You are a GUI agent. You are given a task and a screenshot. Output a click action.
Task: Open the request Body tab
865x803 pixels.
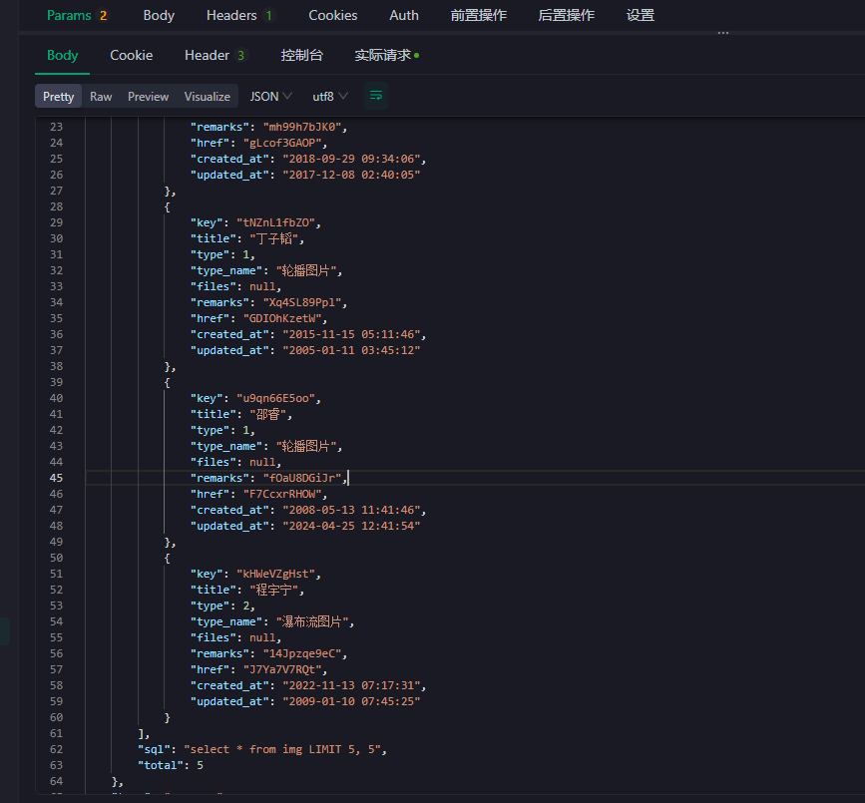pyautogui.click(x=159, y=15)
